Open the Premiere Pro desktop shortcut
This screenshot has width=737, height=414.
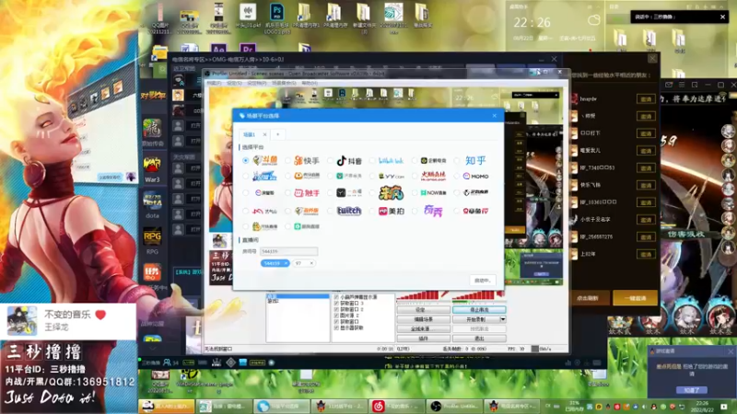tap(247, 49)
